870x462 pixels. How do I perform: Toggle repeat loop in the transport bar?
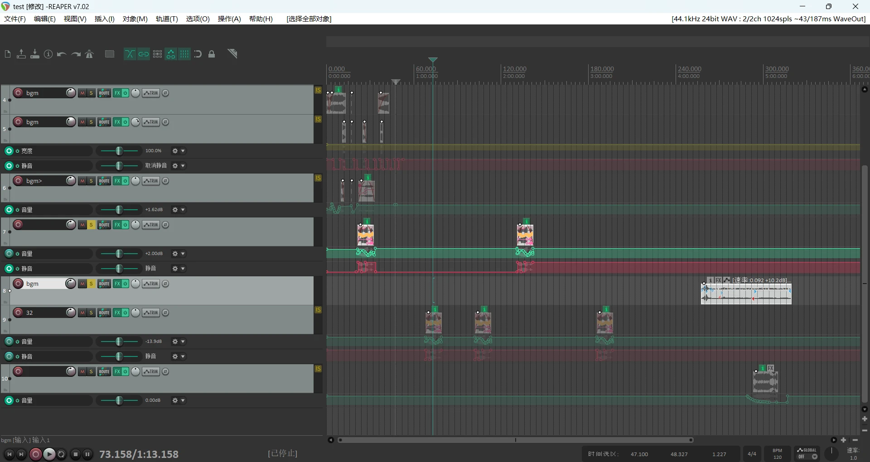[x=62, y=454]
